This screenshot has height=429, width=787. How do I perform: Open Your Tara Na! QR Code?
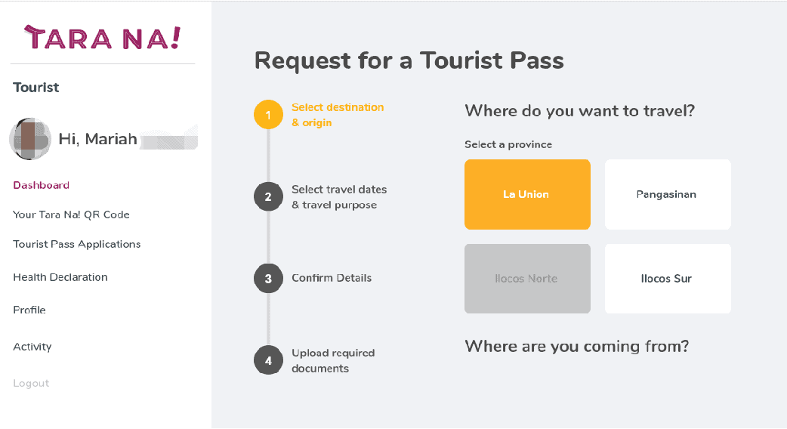click(x=71, y=214)
